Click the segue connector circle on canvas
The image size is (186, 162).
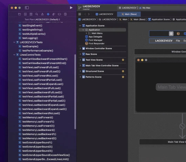[x=182, y=126]
